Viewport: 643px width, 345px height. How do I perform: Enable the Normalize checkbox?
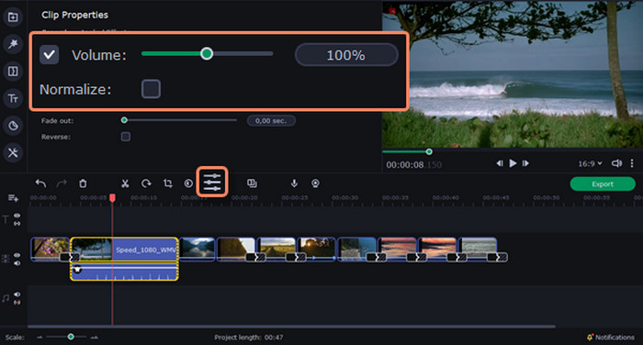pos(151,89)
